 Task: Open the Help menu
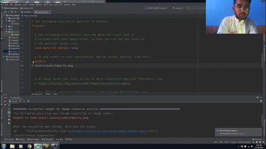[74, 5]
